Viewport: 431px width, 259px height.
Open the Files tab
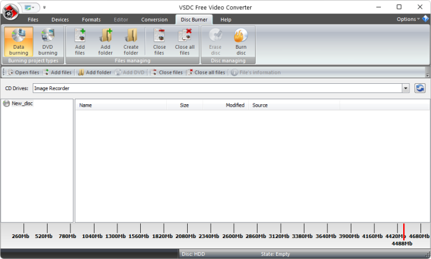33,20
